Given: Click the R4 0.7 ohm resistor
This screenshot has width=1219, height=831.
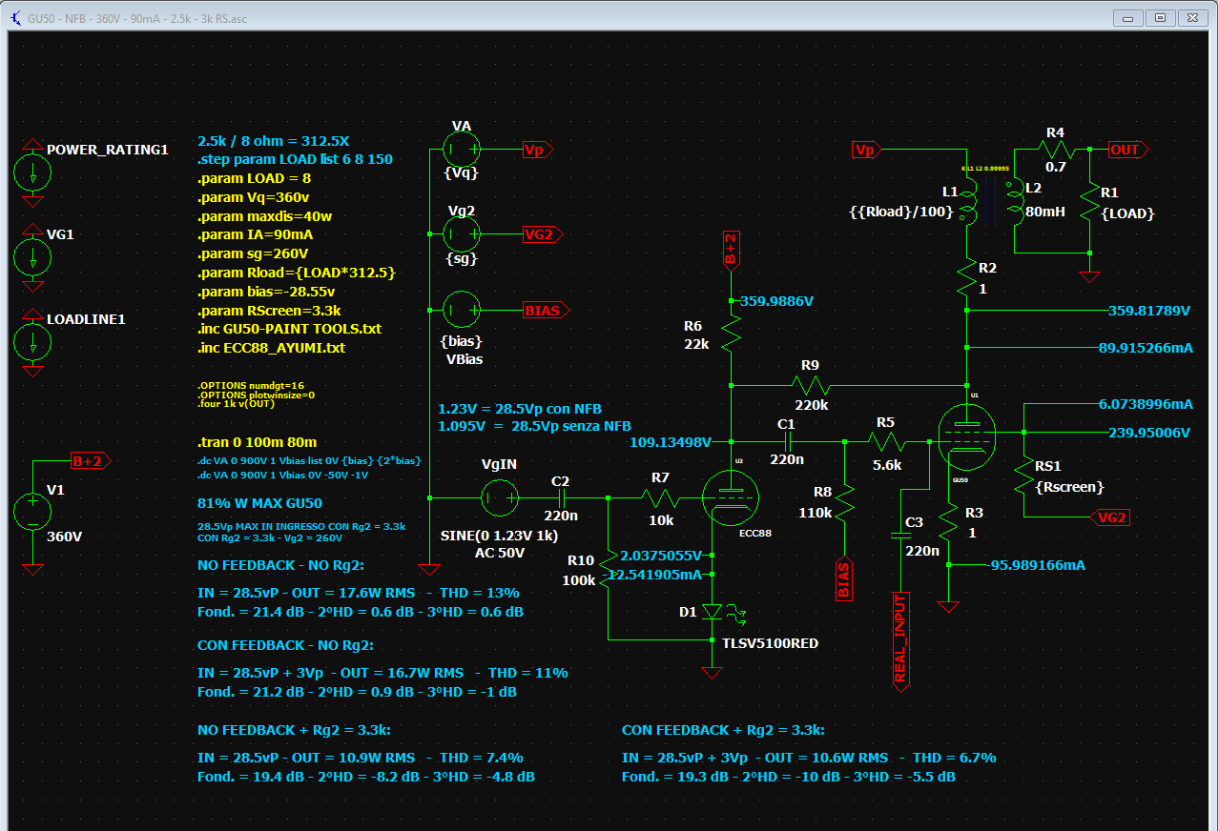Looking at the screenshot, I should coord(1055,150).
